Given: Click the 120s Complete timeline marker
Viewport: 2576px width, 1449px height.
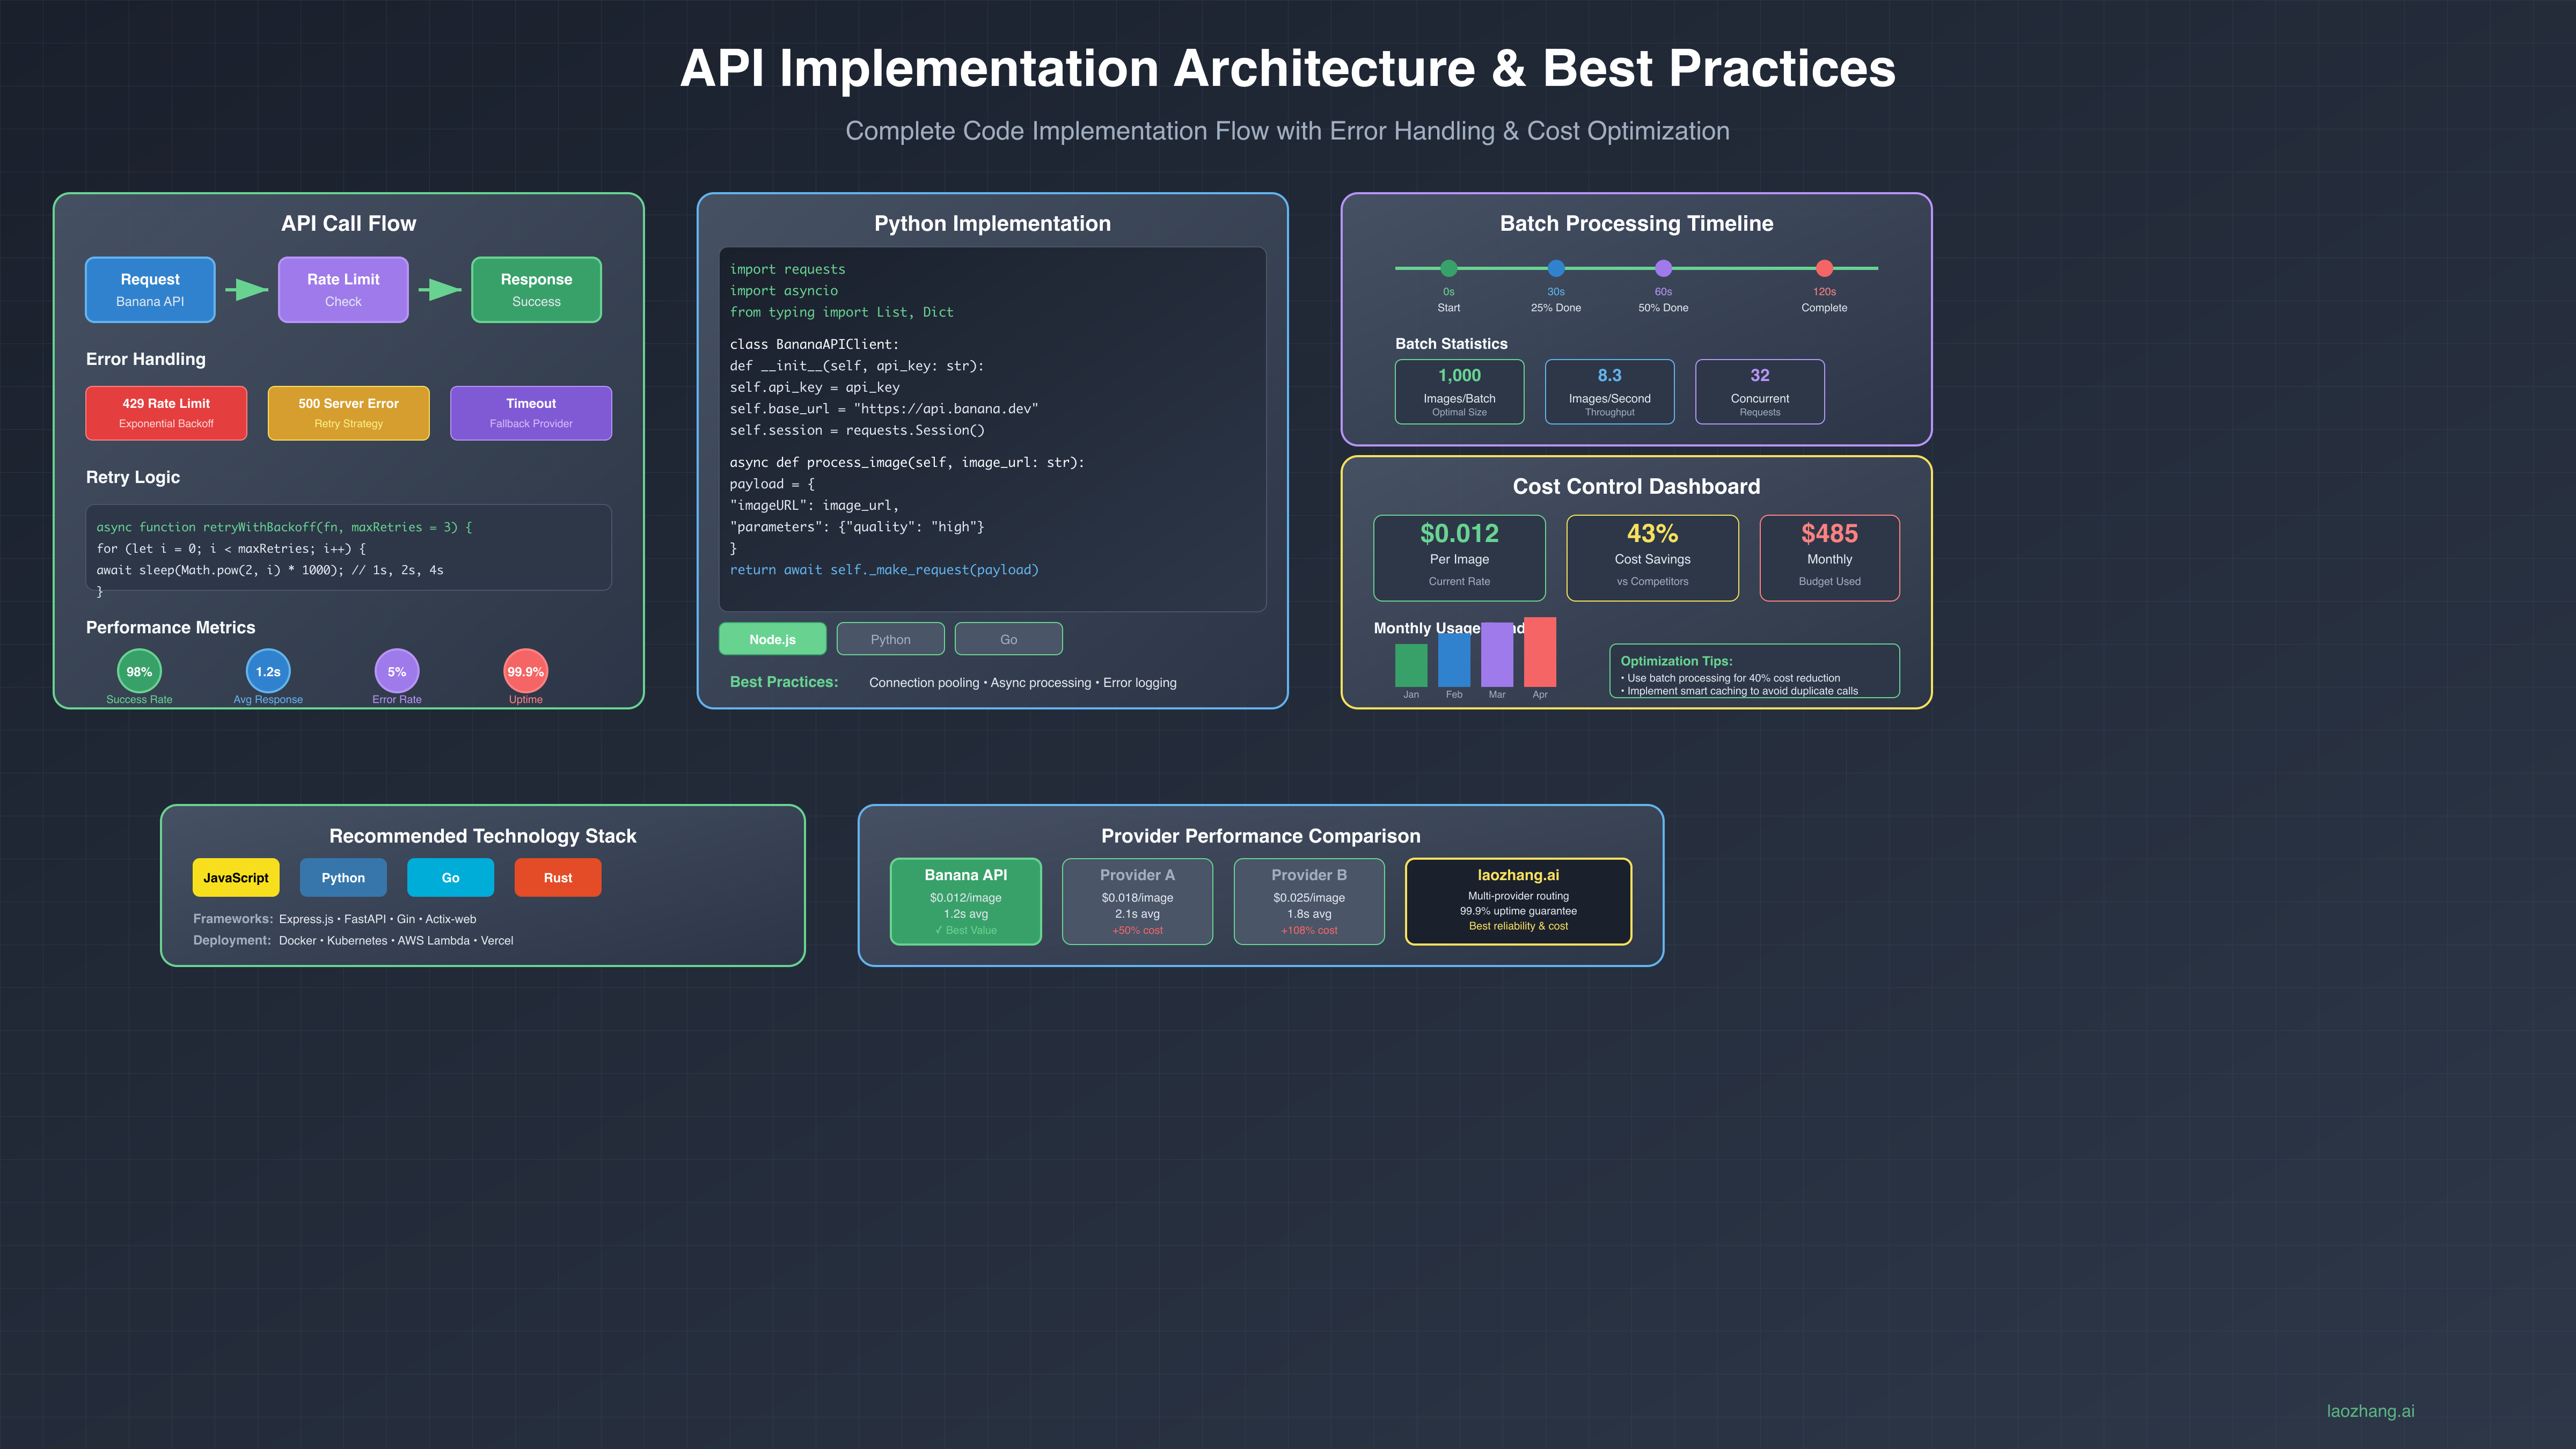Looking at the screenshot, I should tap(1824, 268).
